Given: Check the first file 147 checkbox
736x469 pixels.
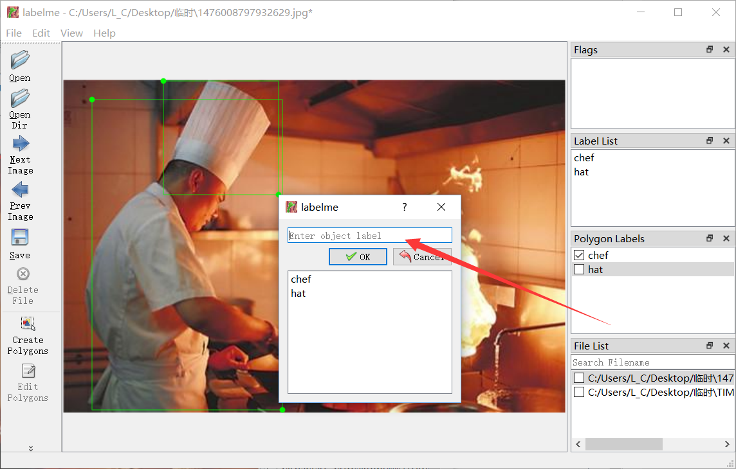Looking at the screenshot, I should (x=579, y=378).
